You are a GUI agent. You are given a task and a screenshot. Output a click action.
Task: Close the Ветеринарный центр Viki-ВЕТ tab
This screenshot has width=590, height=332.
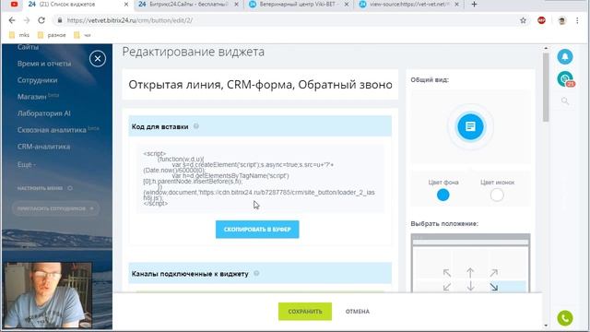347,4
